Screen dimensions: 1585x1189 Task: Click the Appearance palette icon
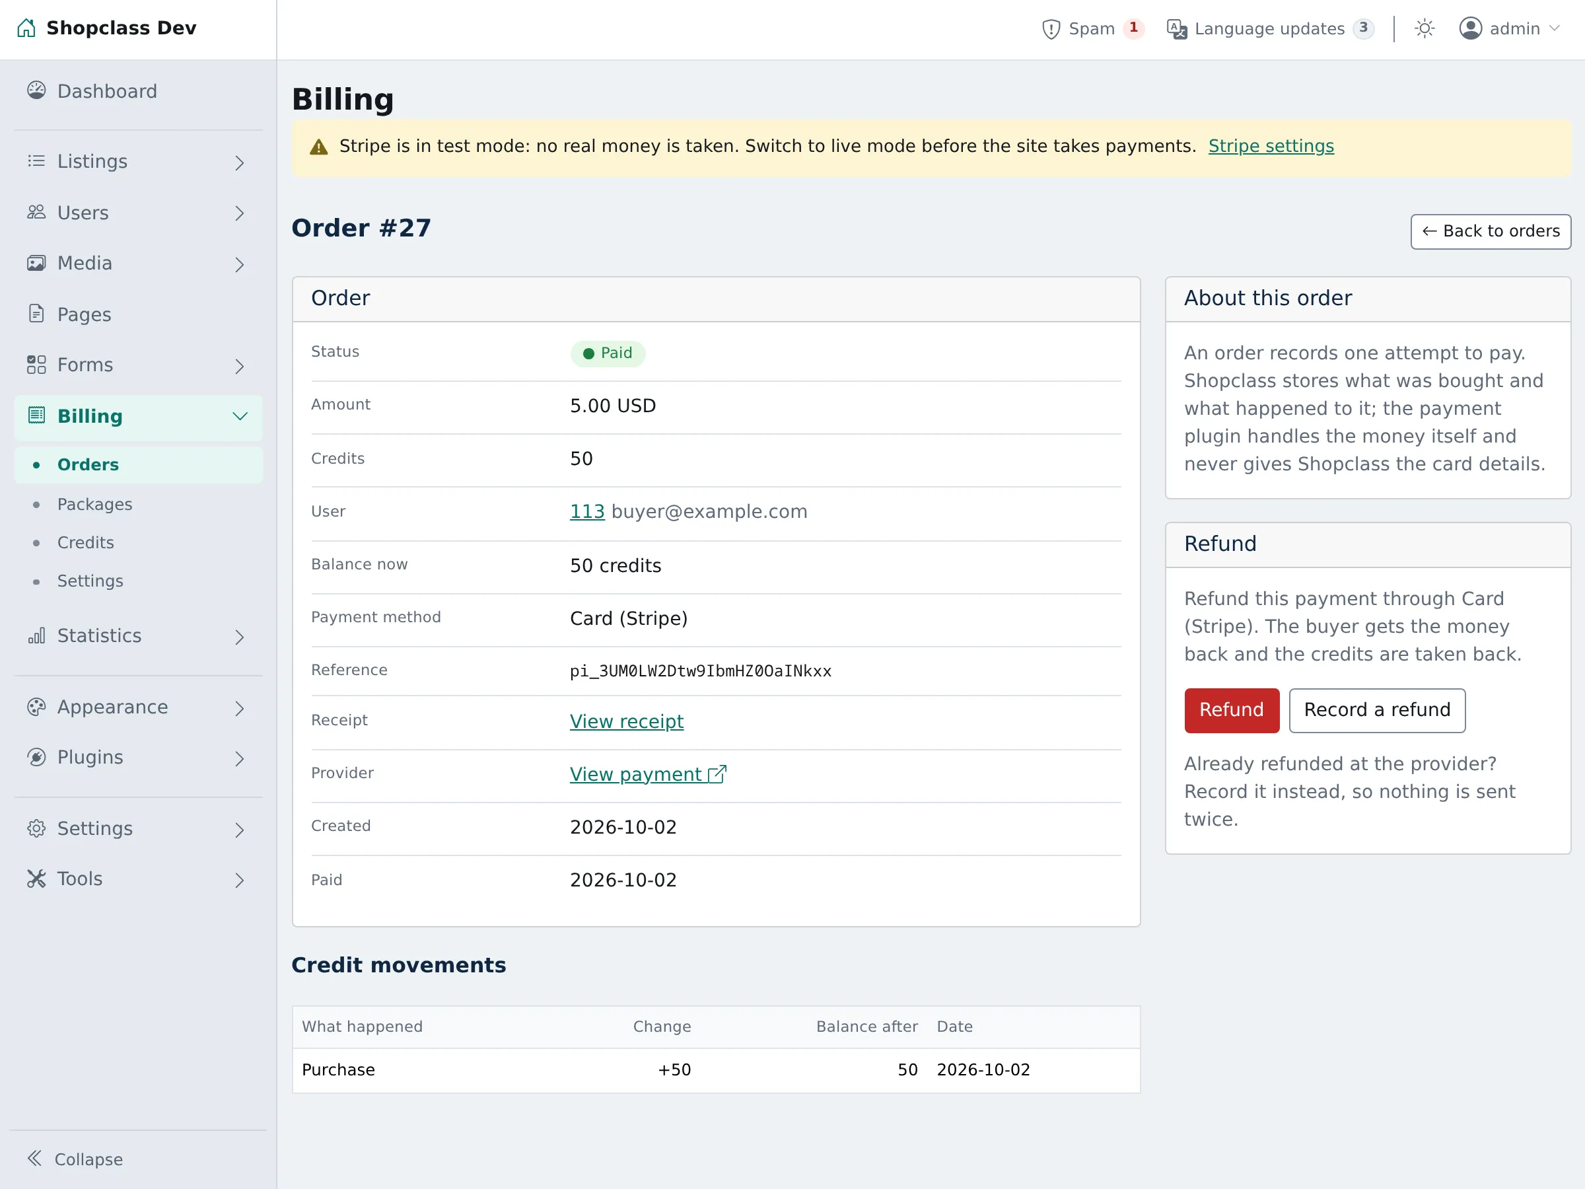[36, 707]
